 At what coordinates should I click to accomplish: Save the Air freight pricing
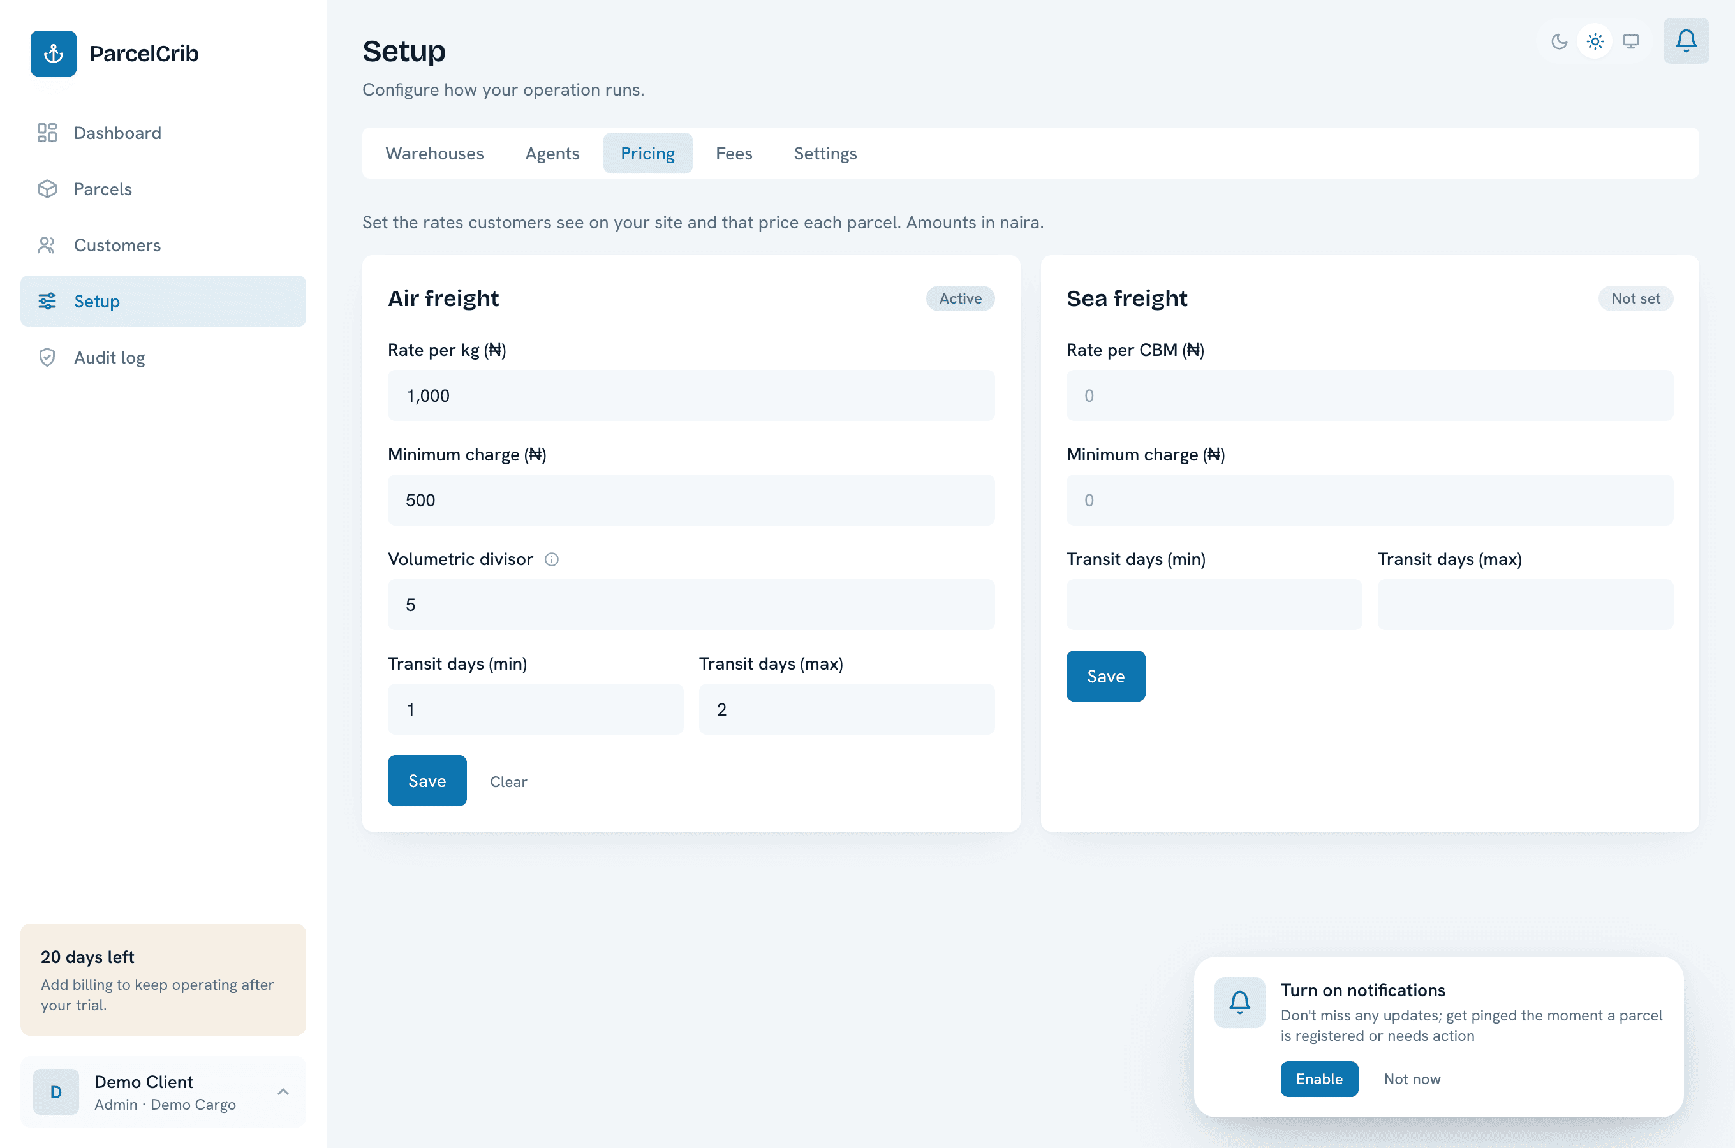(x=427, y=781)
